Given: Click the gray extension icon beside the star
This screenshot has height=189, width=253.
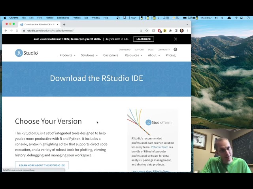Looking at the screenshot, I should [153, 31].
